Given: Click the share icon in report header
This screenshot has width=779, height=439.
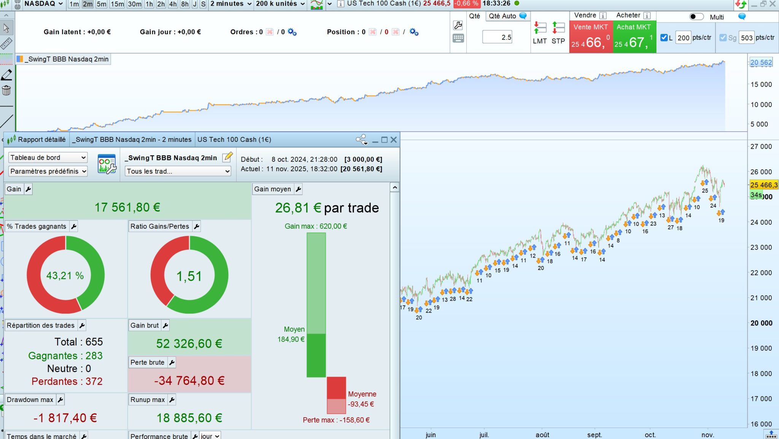Looking at the screenshot, I should (x=361, y=140).
